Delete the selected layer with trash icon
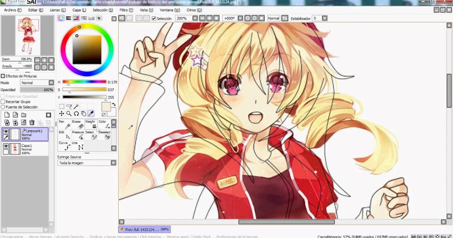This screenshot has height=238, width=453. coord(32,122)
